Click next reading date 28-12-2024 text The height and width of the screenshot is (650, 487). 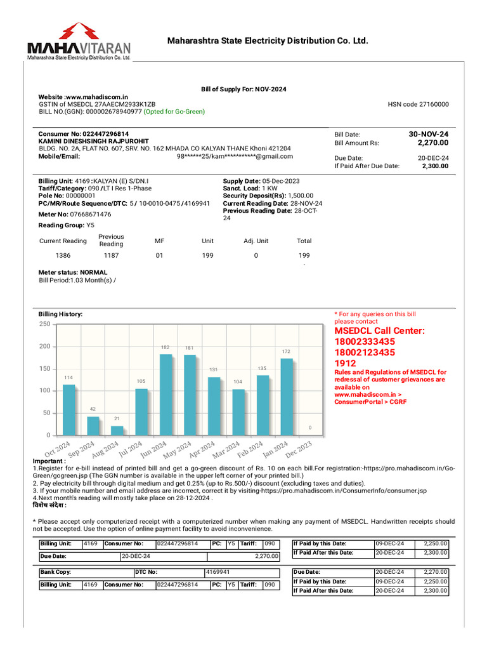coord(193,498)
